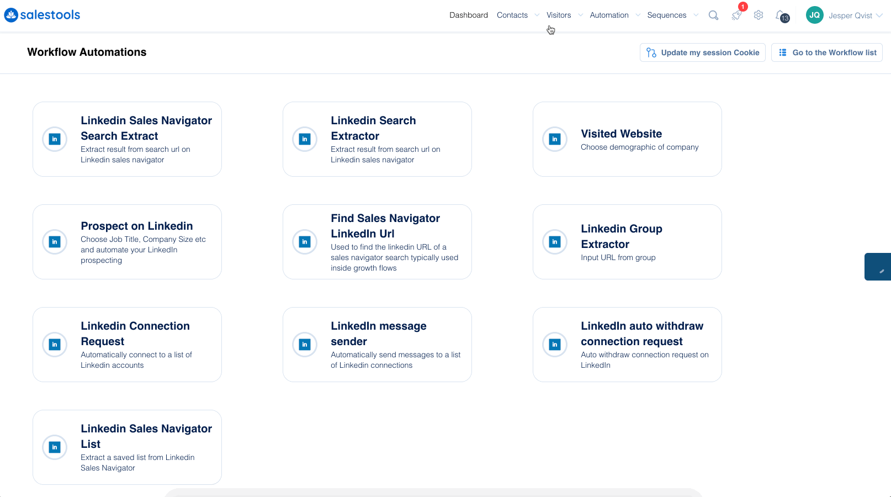The image size is (891, 497).
Task: Open the settings gear icon
Action: 759,15
